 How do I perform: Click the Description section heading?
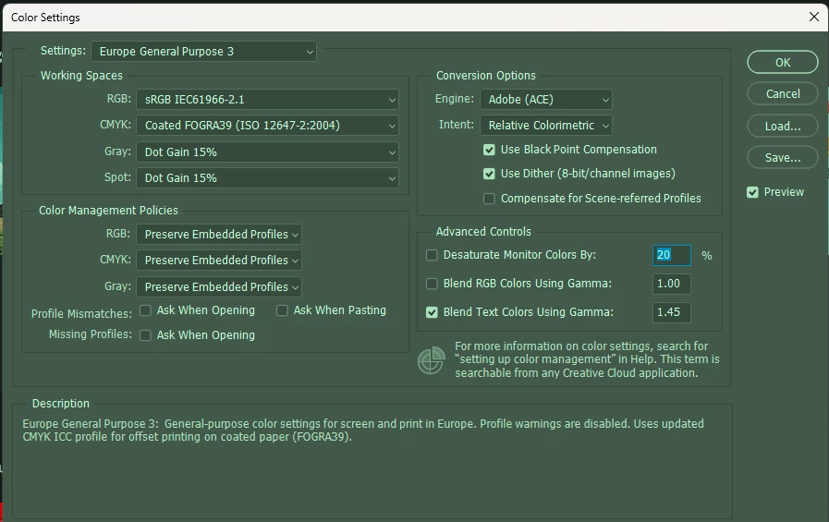coord(61,404)
